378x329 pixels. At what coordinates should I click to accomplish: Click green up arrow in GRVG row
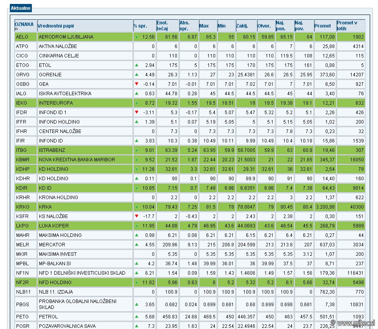137,74
